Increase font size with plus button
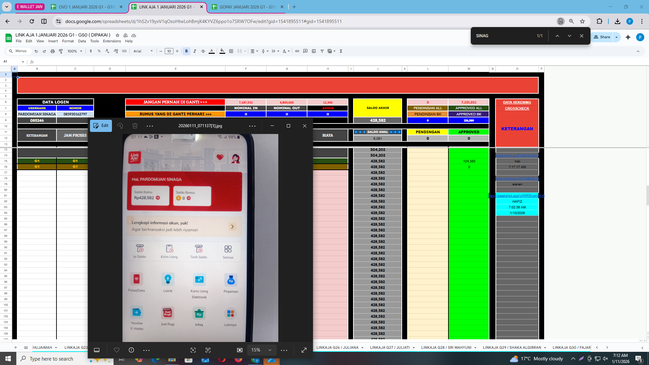The height and width of the screenshot is (365, 649). pyautogui.click(x=177, y=51)
